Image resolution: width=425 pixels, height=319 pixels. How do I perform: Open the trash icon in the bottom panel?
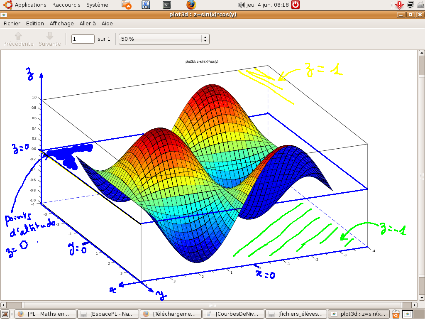click(x=396, y=314)
